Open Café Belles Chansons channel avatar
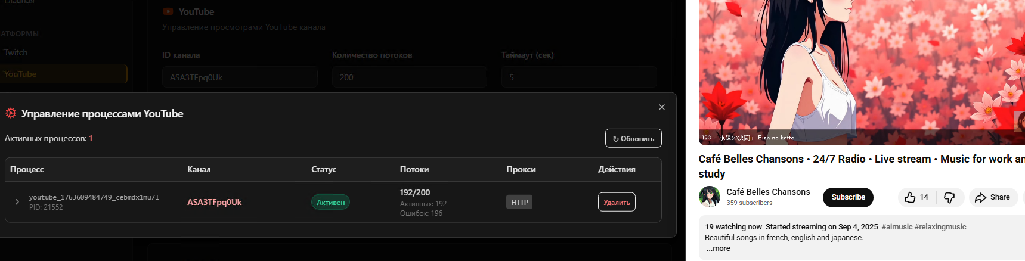 click(x=710, y=197)
